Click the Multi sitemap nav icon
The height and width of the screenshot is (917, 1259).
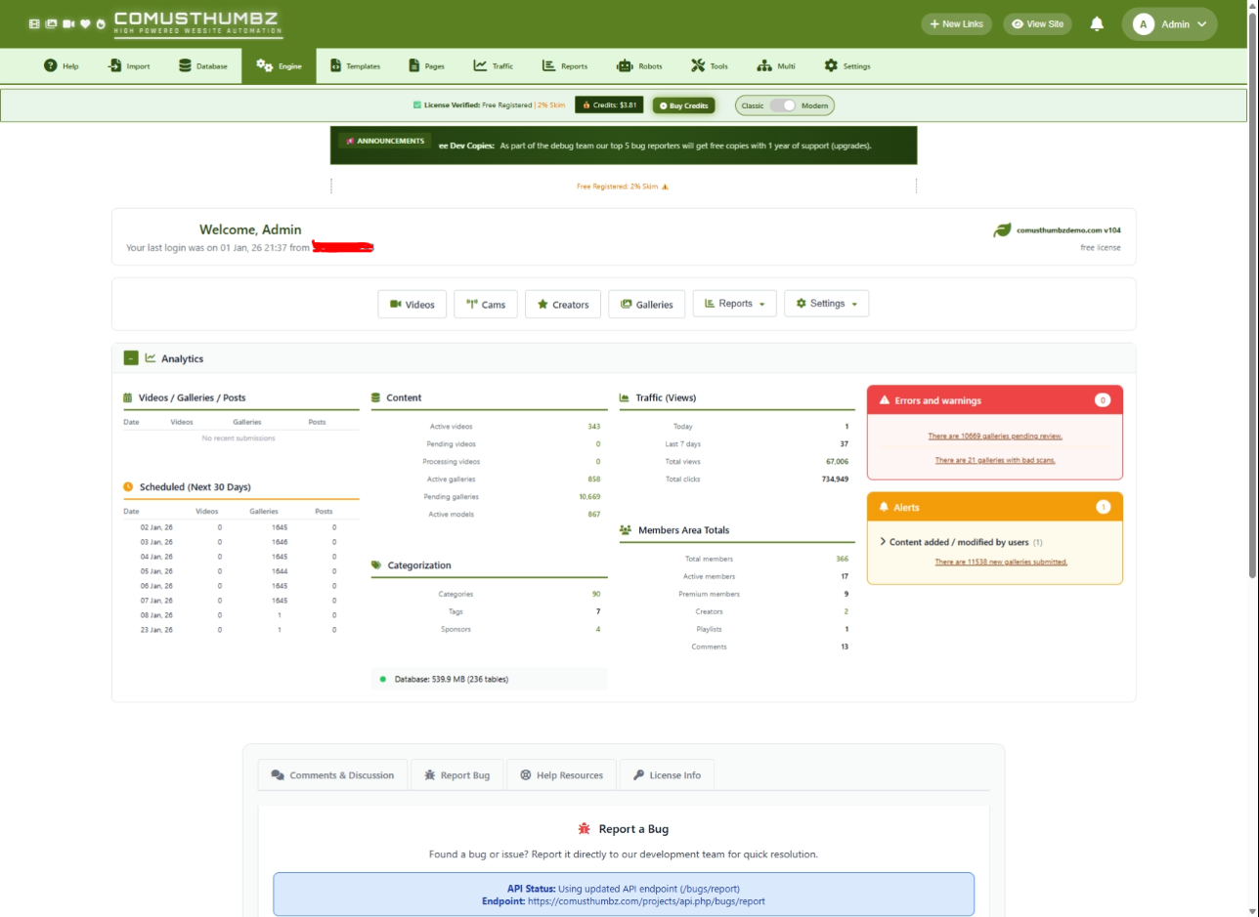pos(764,66)
